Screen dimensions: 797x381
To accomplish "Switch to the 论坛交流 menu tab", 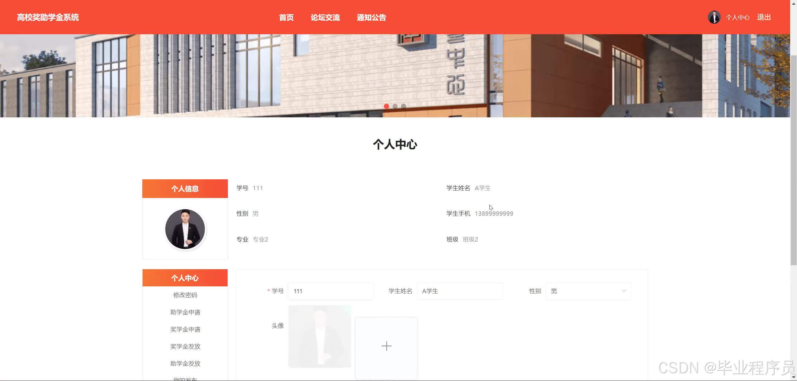I will coord(325,17).
